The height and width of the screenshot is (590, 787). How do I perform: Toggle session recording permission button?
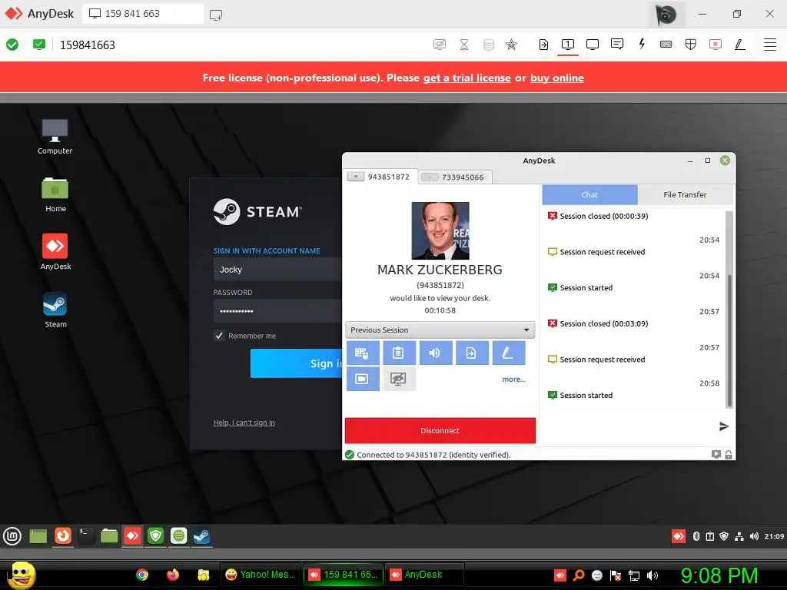tap(363, 379)
